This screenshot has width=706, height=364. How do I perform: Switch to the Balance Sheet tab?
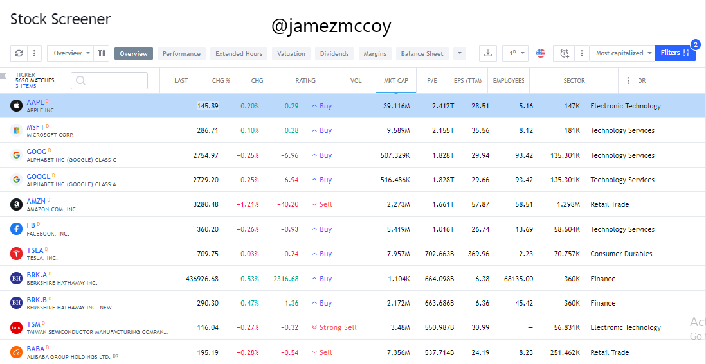422,53
